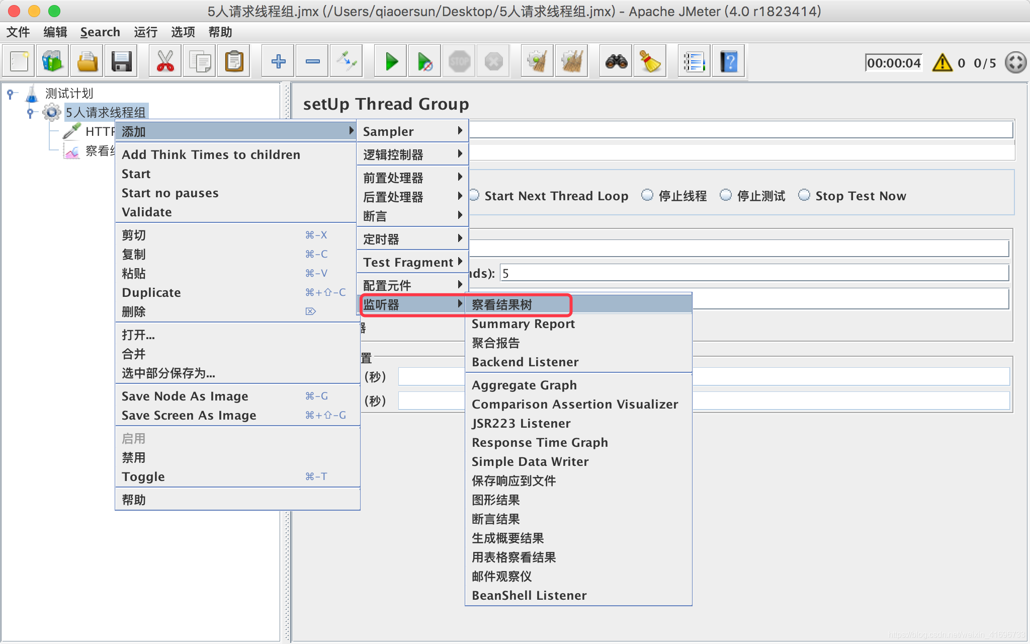The height and width of the screenshot is (644, 1030).
Task: Click the Collapse all minus icon
Action: click(x=312, y=62)
